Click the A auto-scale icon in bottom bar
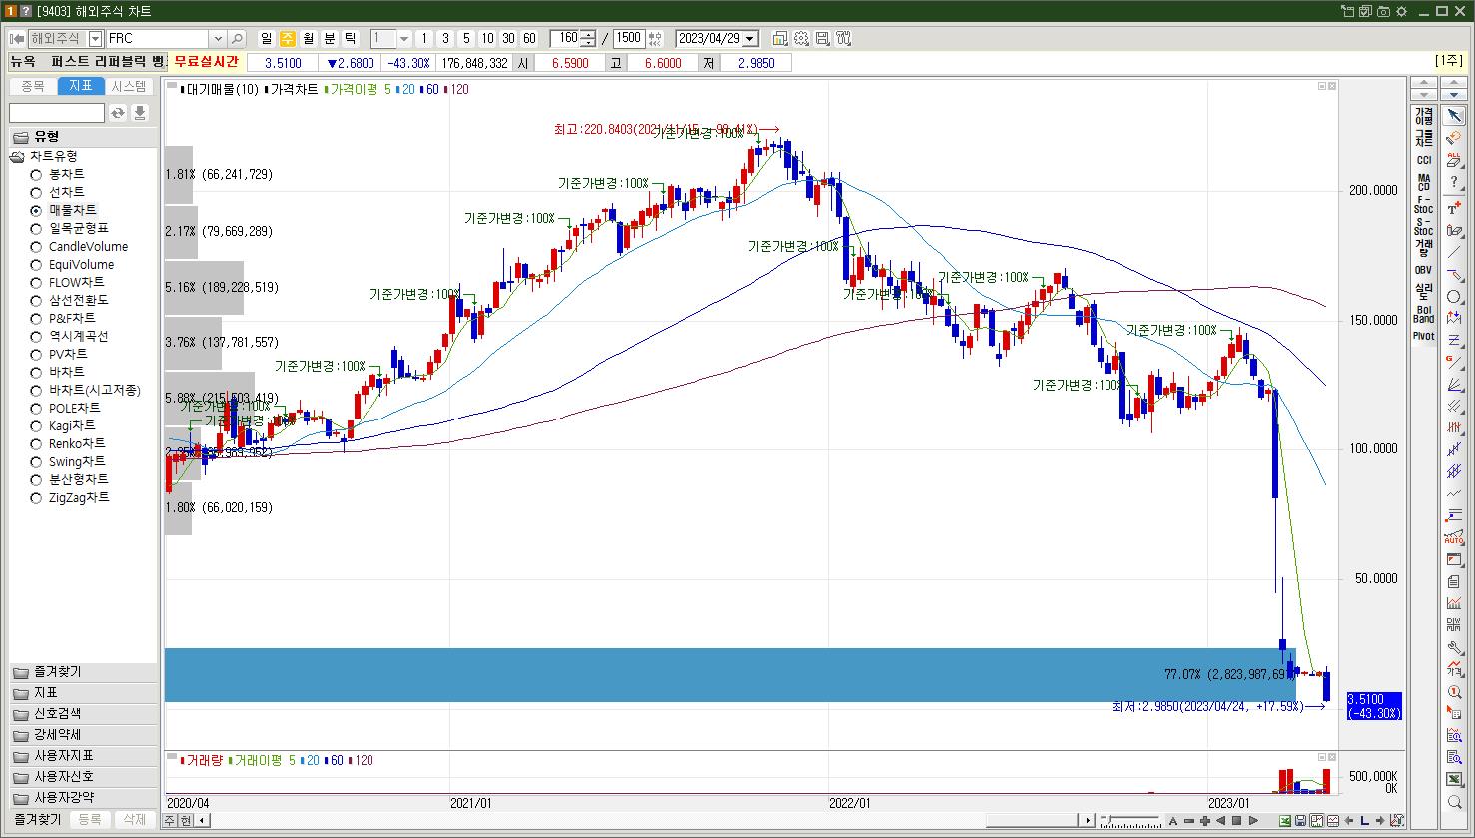This screenshot has height=838, width=1475. (1173, 821)
